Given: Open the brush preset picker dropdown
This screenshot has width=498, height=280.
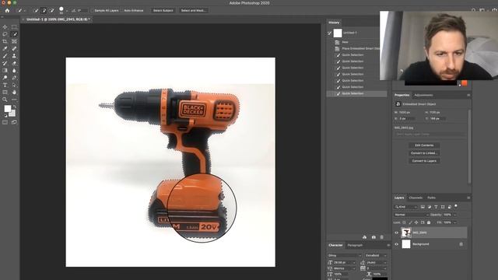Looking at the screenshot, I should pos(67,11).
